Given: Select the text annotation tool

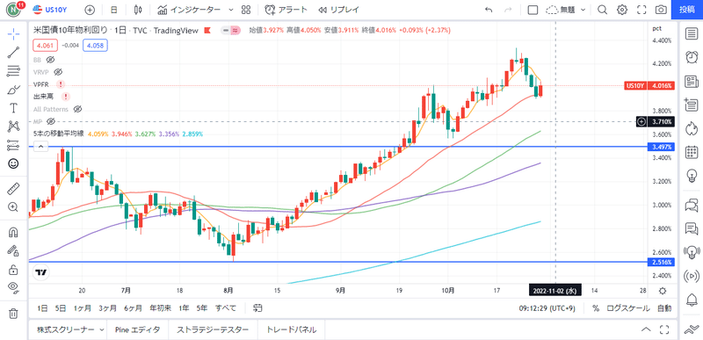Looking at the screenshot, I should [x=13, y=108].
